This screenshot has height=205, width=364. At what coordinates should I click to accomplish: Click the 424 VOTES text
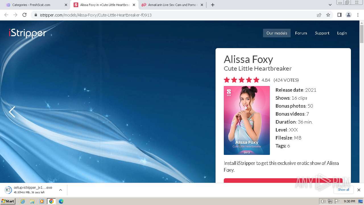[x=286, y=80]
